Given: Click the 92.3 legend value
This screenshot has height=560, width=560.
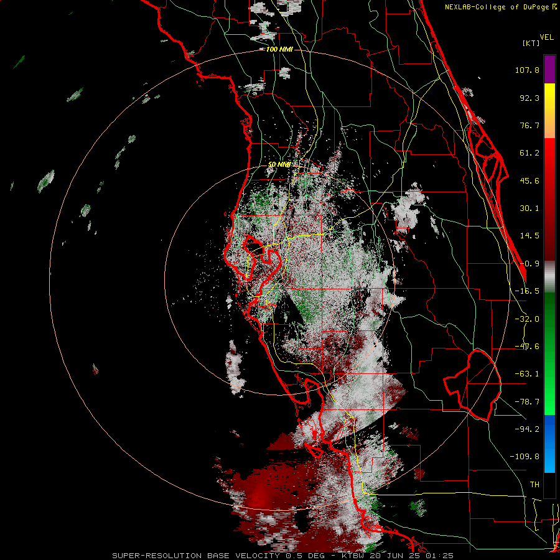Looking at the screenshot, I should tap(530, 98).
